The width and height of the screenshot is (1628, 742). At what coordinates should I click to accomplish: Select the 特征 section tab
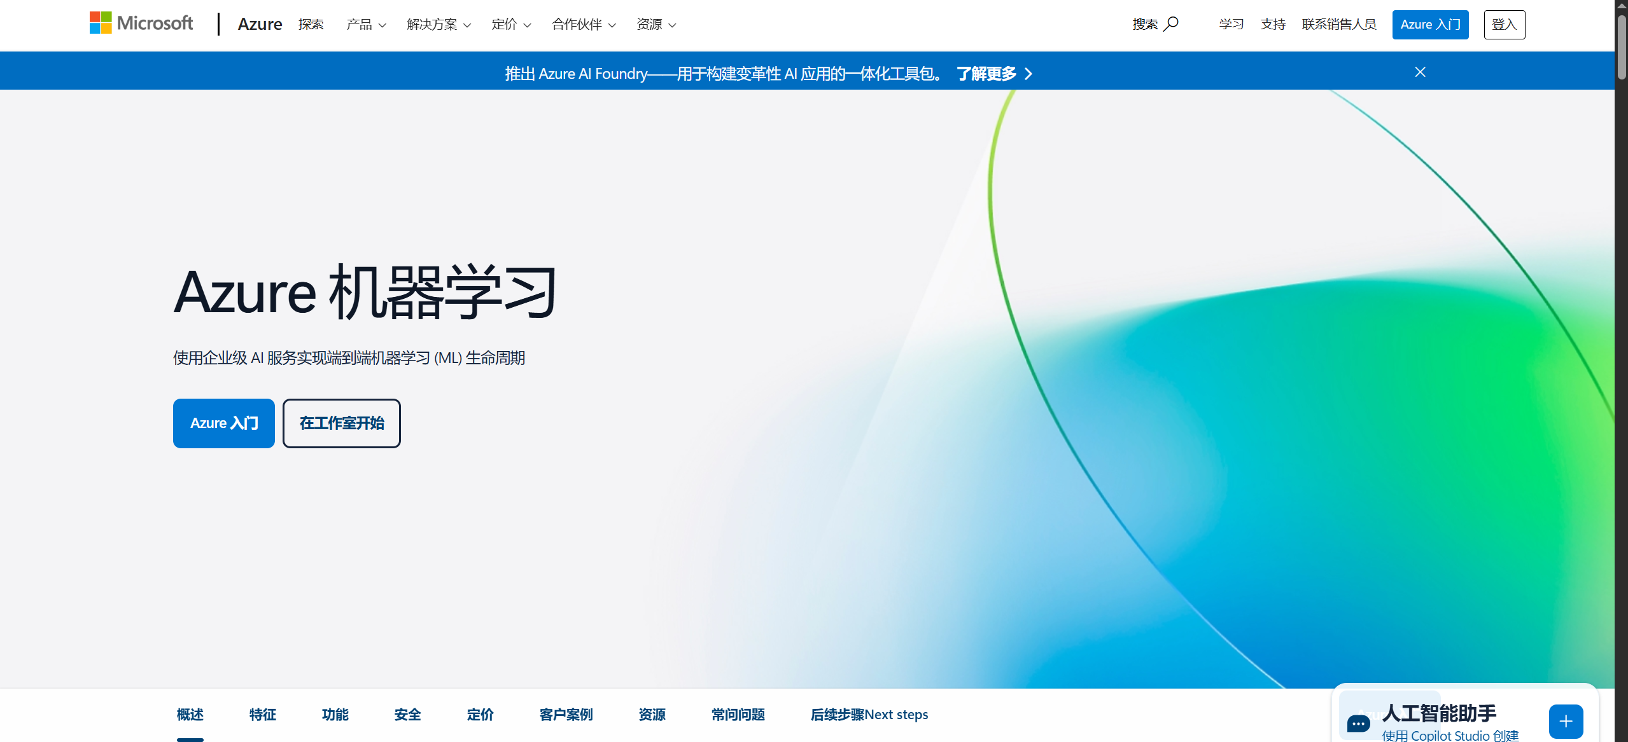pyautogui.click(x=262, y=714)
